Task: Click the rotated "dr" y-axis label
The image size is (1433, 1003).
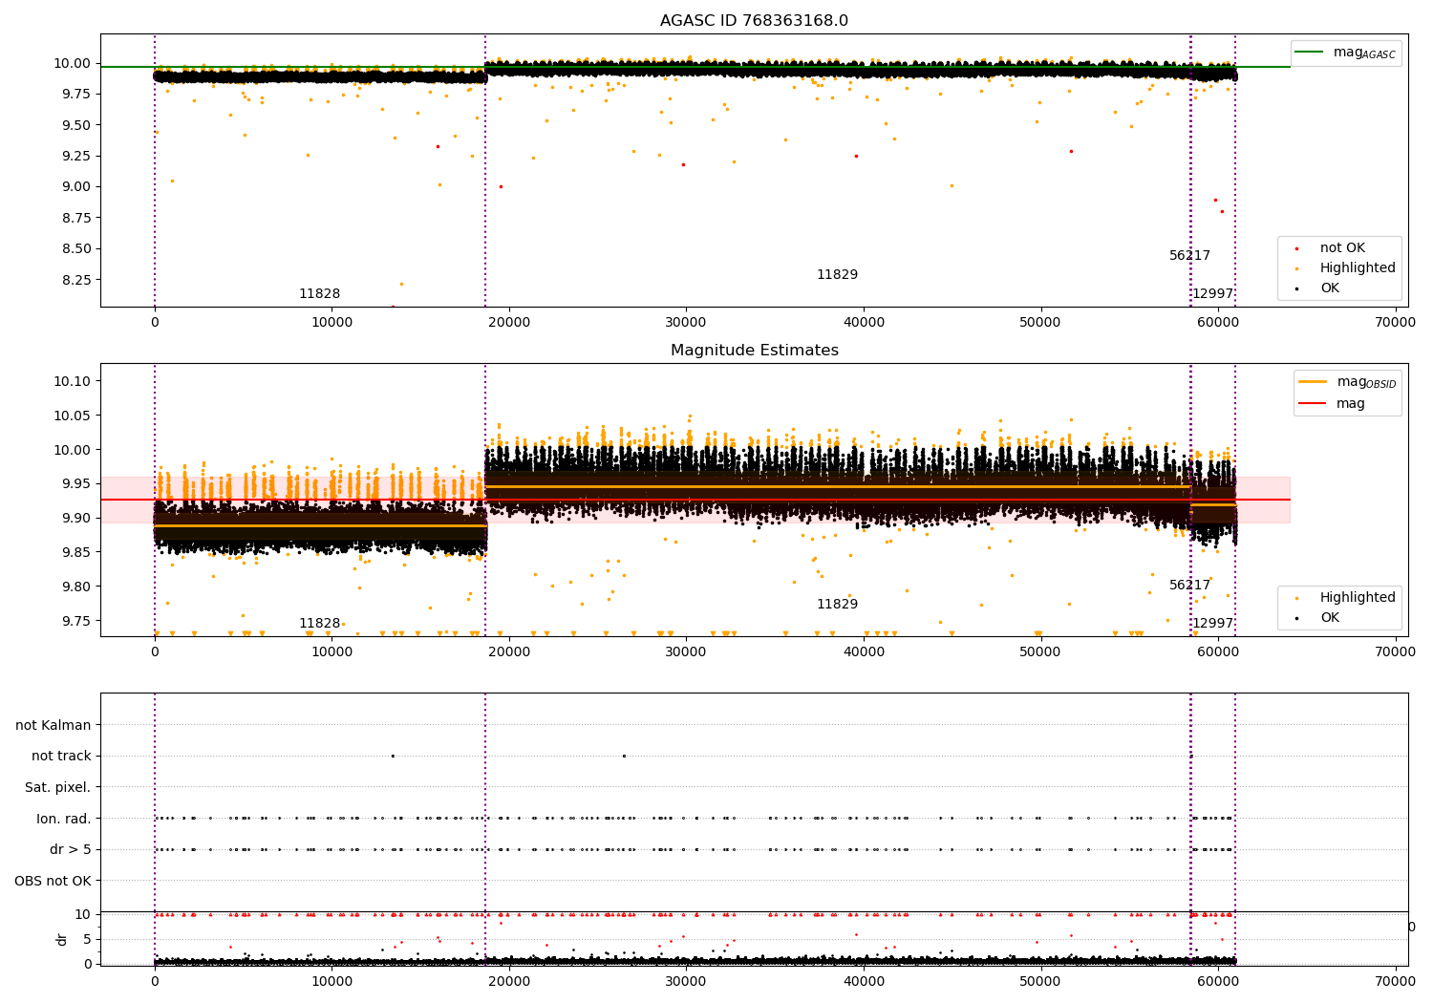Action: [x=62, y=939]
